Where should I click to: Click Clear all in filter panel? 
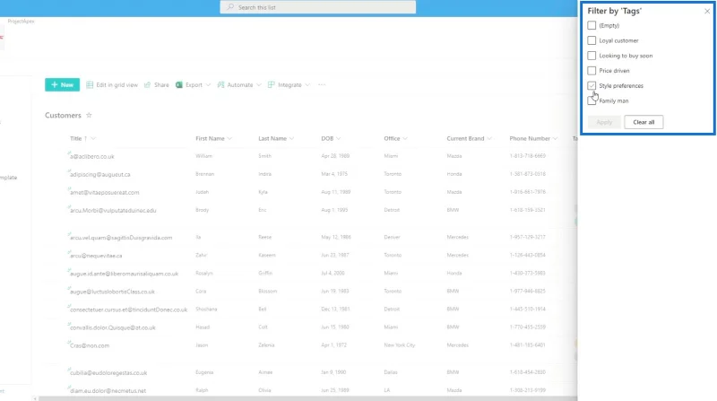(x=644, y=122)
